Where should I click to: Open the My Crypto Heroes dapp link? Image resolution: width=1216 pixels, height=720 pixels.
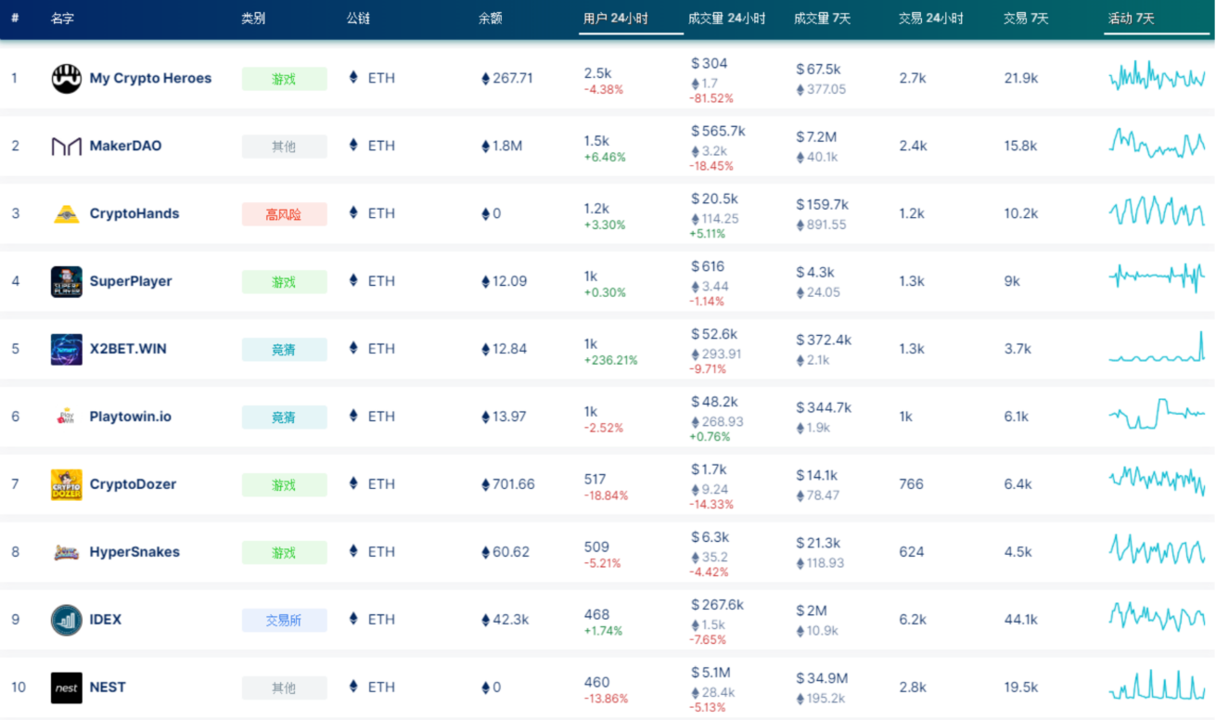[150, 78]
